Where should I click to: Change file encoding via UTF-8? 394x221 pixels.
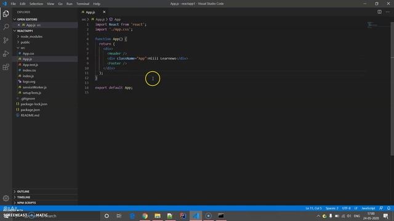pyautogui.click(x=346, y=208)
